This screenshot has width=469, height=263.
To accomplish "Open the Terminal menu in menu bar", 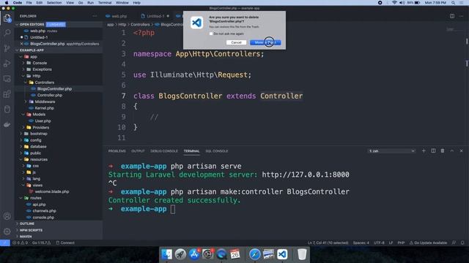I will coord(105,3).
